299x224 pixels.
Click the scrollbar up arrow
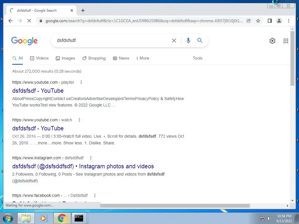click(292, 29)
